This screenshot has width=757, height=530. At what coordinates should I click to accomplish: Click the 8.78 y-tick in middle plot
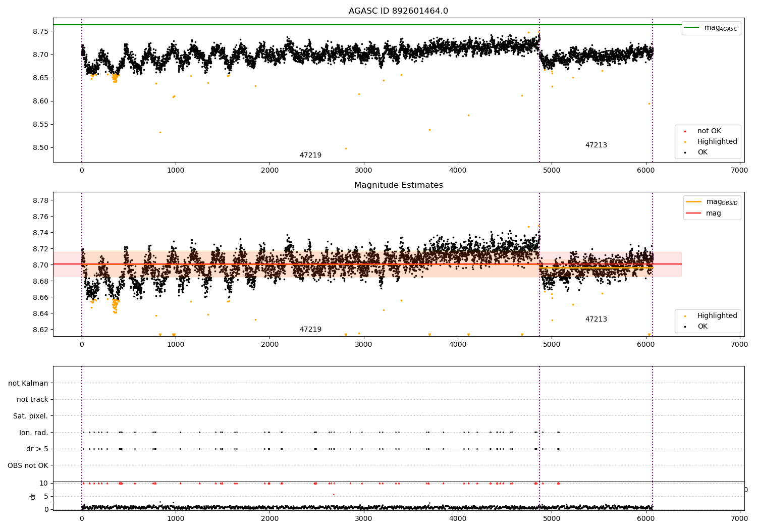coord(40,200)
